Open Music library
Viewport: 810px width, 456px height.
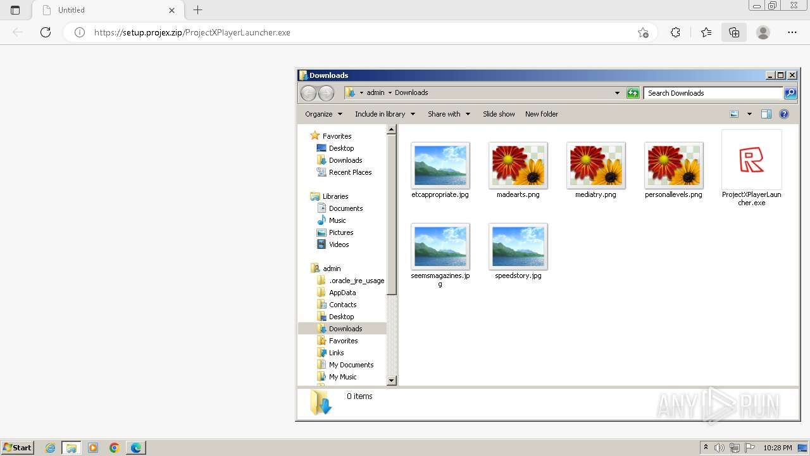tap(337, 220)
